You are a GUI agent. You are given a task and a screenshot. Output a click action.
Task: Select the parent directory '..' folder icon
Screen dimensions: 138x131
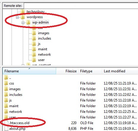(x=6, y=77)
